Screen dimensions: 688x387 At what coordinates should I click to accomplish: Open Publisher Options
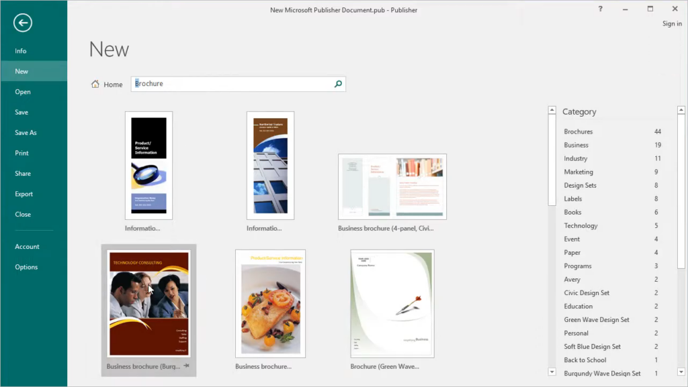point(26,266)
